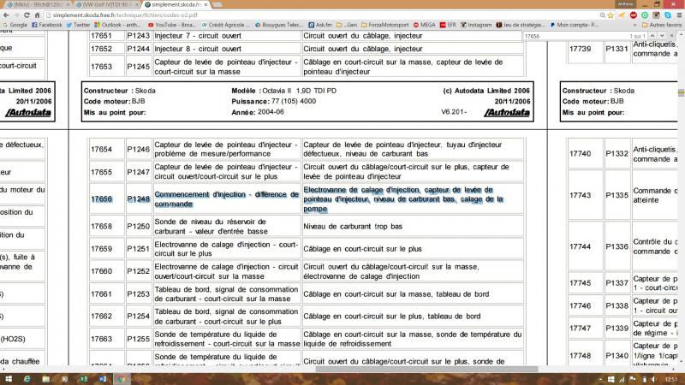Open the SFR bookmark

pyautogui.click(x=448, y=25)
